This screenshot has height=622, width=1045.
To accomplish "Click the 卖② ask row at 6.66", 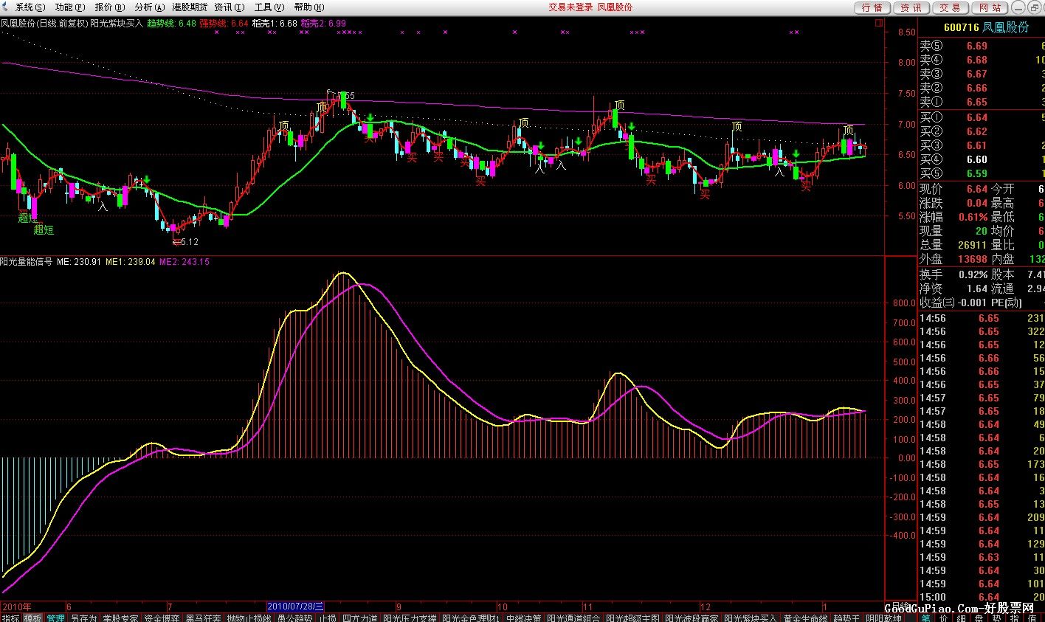I will click(982, 88).
